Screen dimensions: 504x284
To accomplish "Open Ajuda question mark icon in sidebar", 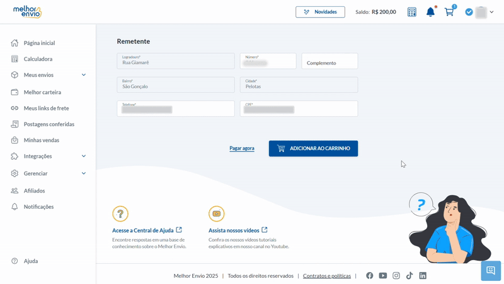I will click(x=14, y=261).
